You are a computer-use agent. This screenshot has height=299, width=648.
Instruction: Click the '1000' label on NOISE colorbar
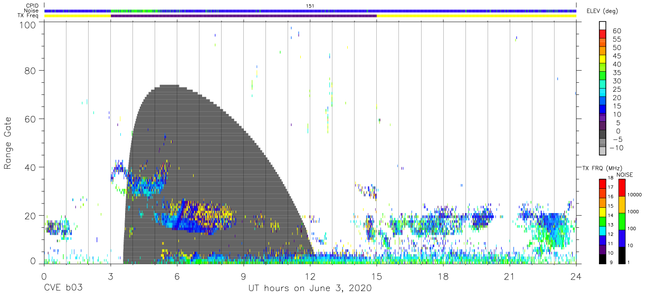(x=634, y=212)
